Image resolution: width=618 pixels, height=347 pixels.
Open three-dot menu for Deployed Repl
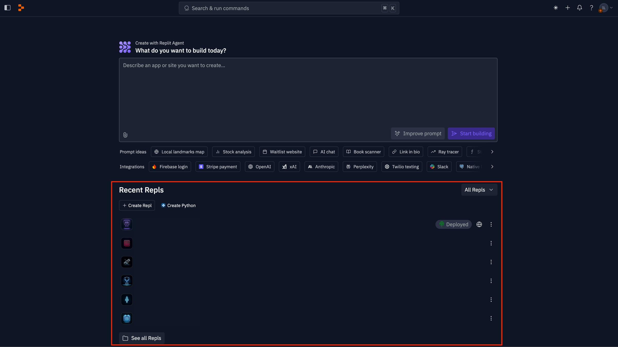pyautogui.click(x=491, y=224)
